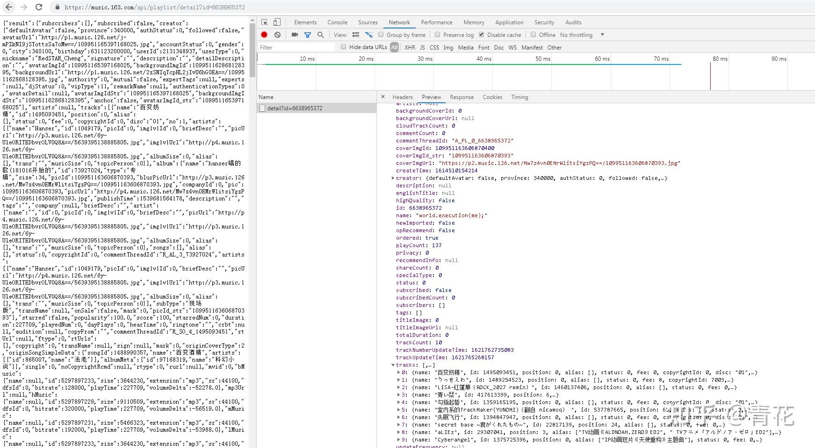The width and height of the screenshot is (815, 448).
Task: Expand track 1 "うっせえわ"
Action: (398, 380)
